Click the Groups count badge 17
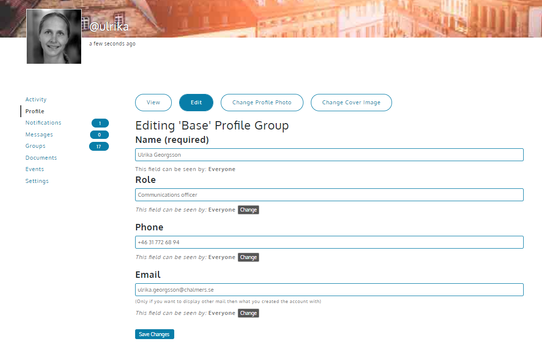The width and height of the screenshot is (542, 348). point(99,146)
